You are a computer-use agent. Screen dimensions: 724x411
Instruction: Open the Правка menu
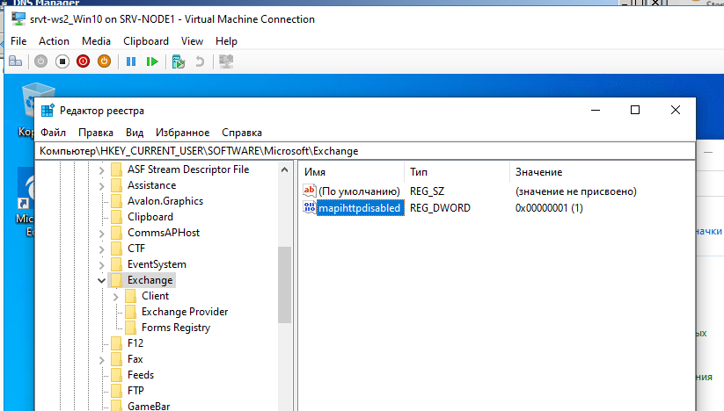pyautogui.click(x=96, y=133)
